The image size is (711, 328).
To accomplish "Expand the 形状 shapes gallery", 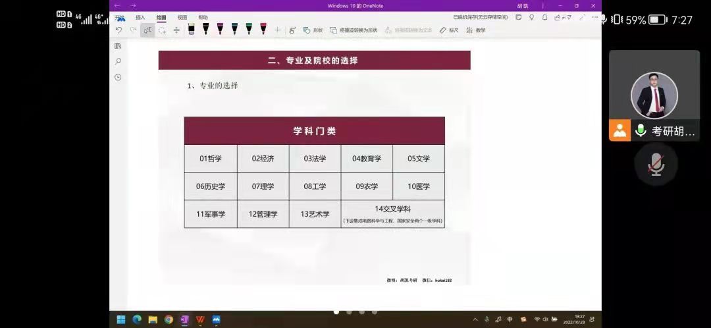I will (x=313, y=30).
